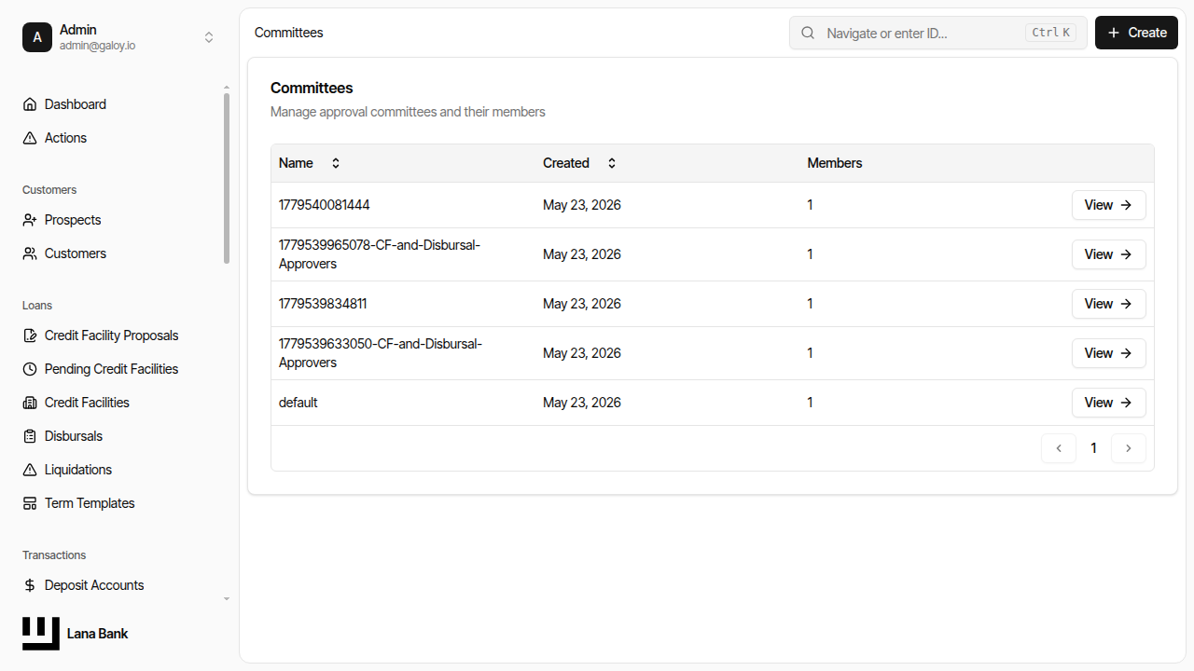Click the Liquidations triangle icon
The width and height of the screenshot is (1194, 671).
30,470
